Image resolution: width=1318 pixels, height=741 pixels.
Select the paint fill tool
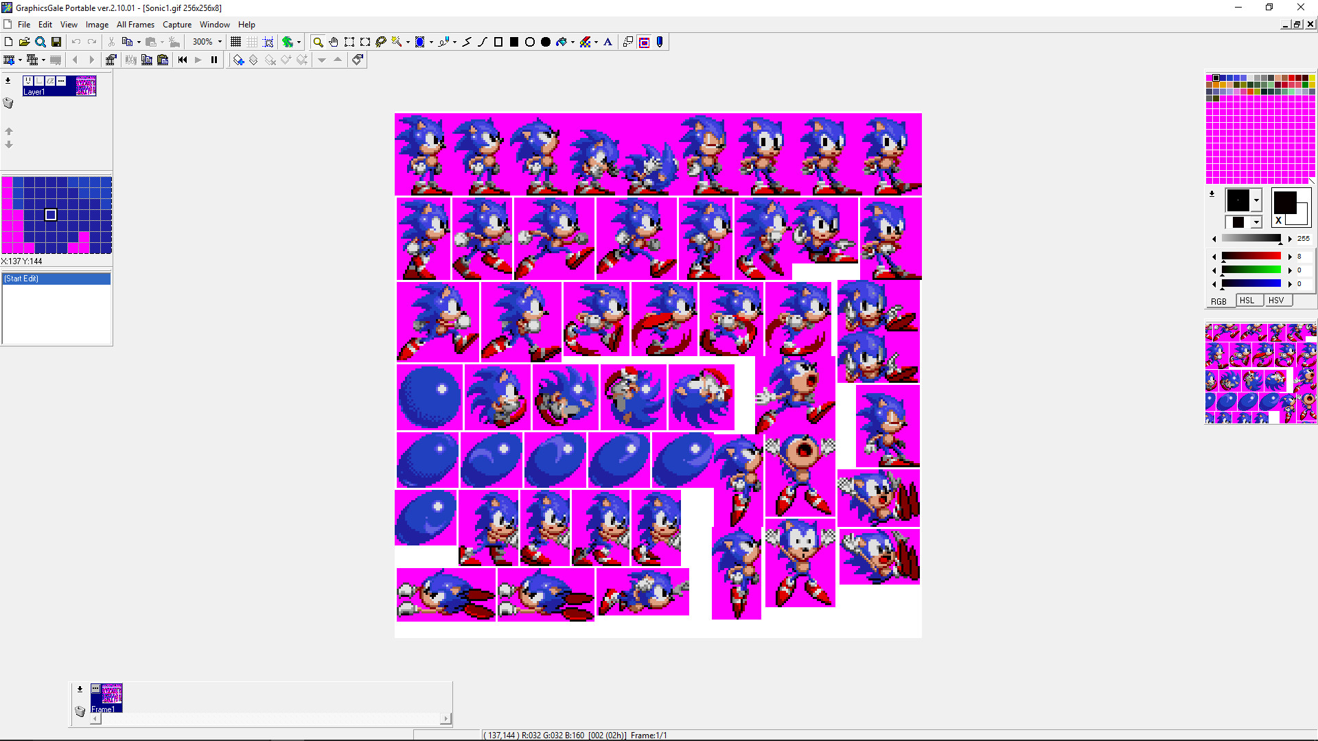(x=562, y=42)
